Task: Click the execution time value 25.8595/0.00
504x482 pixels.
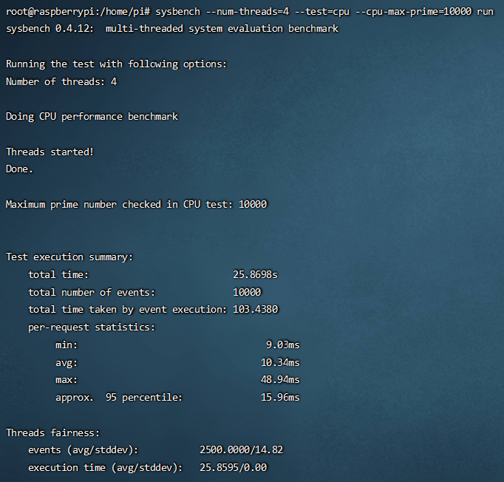Action: click(x=233, y=467)
